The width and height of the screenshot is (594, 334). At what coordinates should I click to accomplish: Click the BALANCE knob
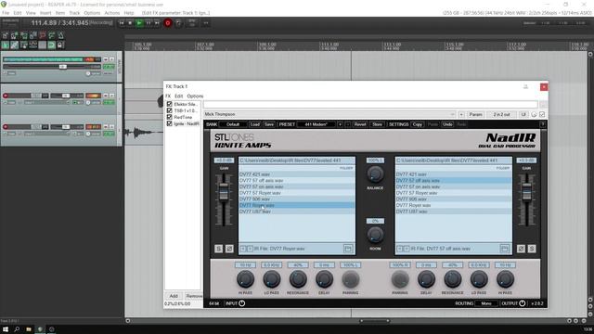(x=375, y=174)
